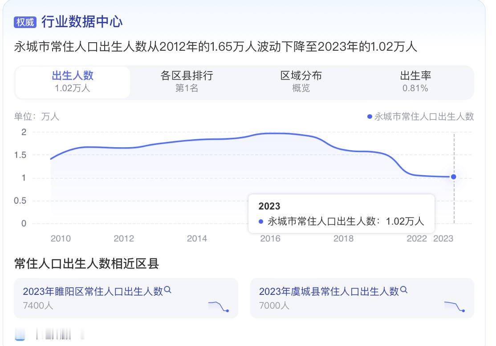Viewport: 496px width, 346px height.
Task: Click the headline summary text about 永城市
Action: (215, 47)
